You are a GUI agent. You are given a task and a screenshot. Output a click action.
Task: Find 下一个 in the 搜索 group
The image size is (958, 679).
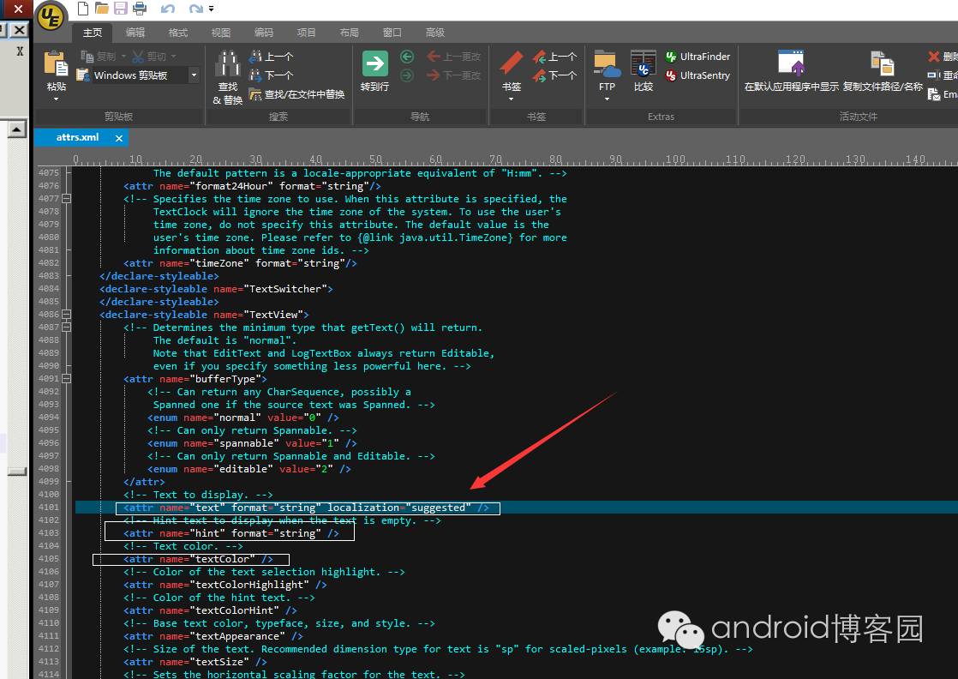pos(272,75)
